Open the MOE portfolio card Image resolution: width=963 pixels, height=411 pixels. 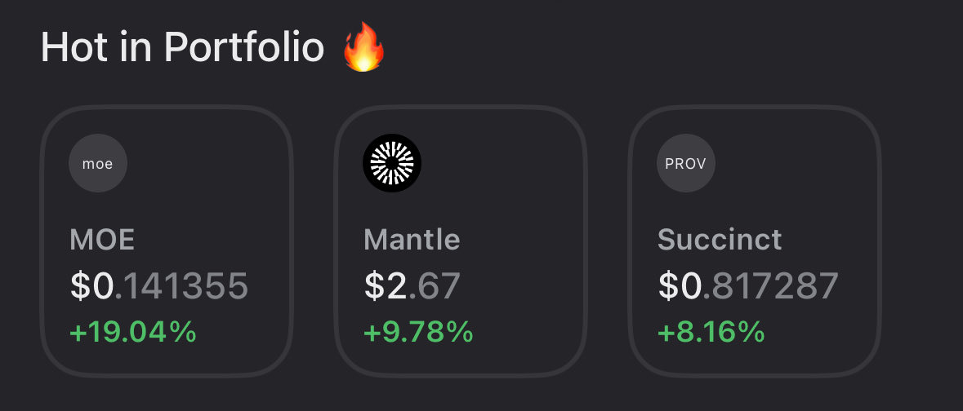(167, 241)
